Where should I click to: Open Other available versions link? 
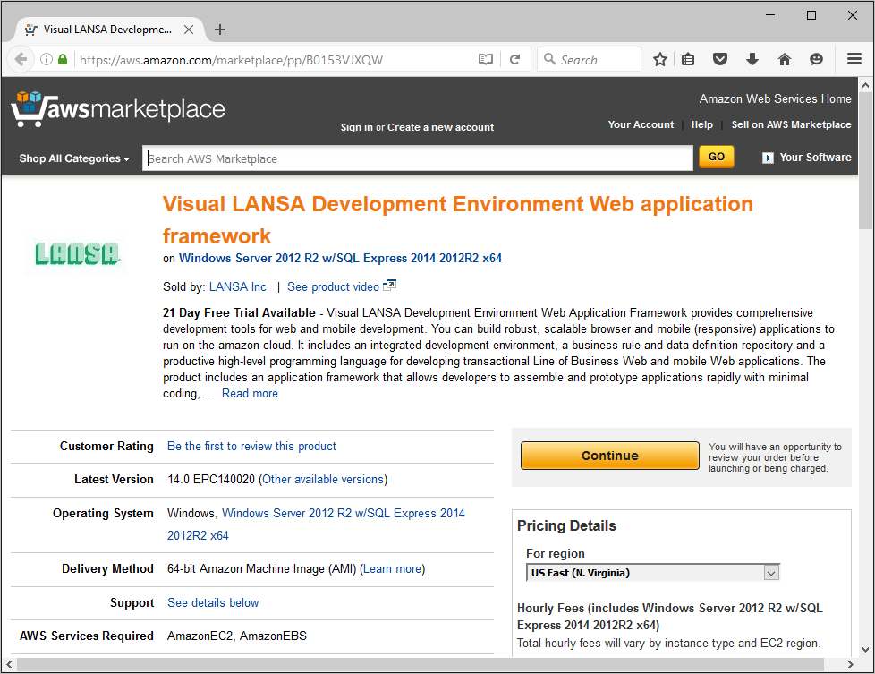point(323,479)
